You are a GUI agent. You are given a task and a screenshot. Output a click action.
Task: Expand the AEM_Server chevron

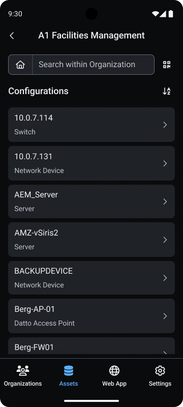pos(165,201)
